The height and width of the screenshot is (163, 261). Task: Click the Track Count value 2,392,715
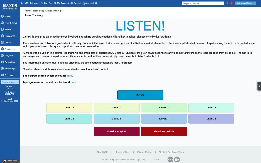tap(10, 94)
